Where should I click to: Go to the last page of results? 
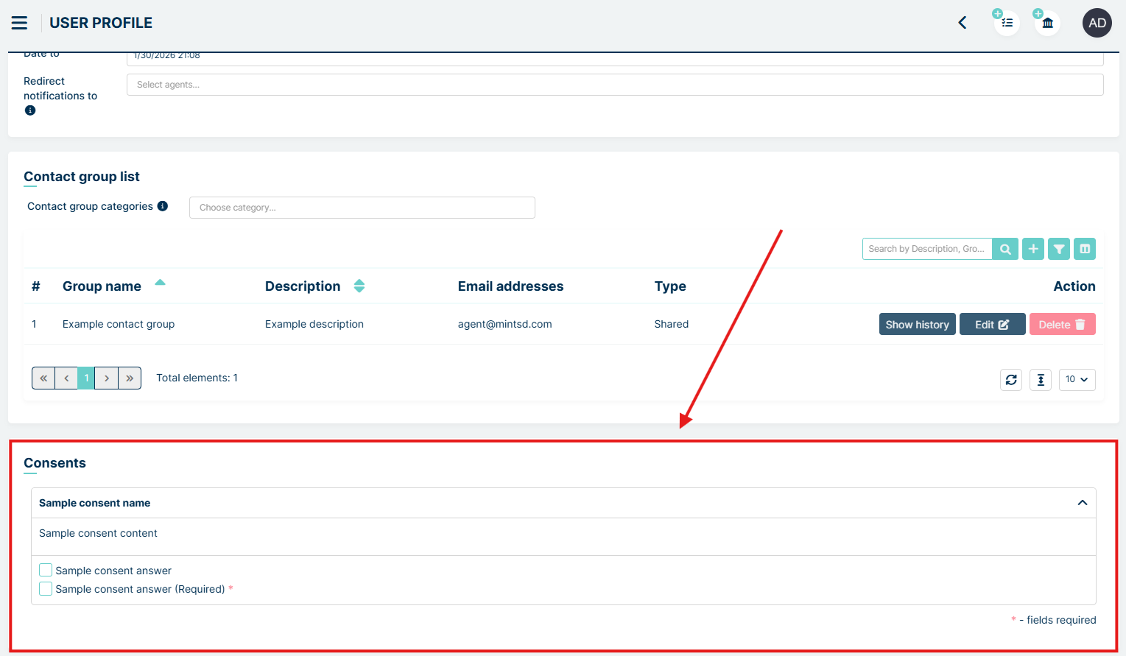pos(130,378)
